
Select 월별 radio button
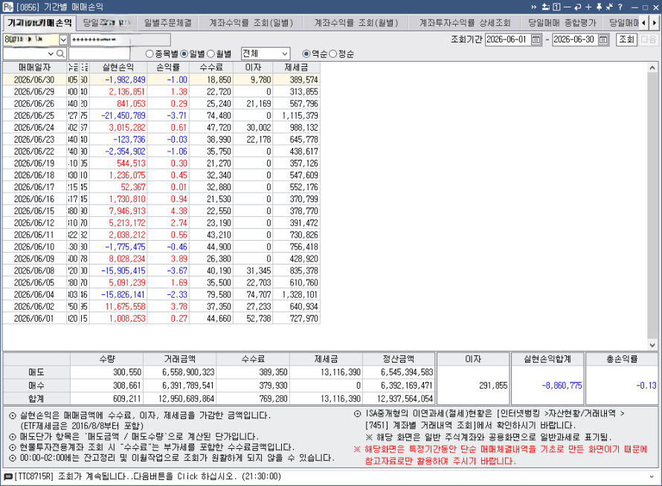pyautogui.click(x=211, y=54)
